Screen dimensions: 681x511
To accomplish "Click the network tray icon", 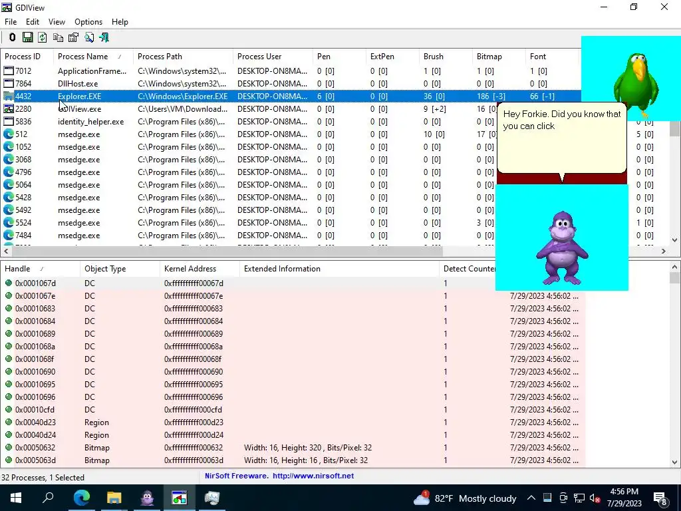I will [579, 498].
